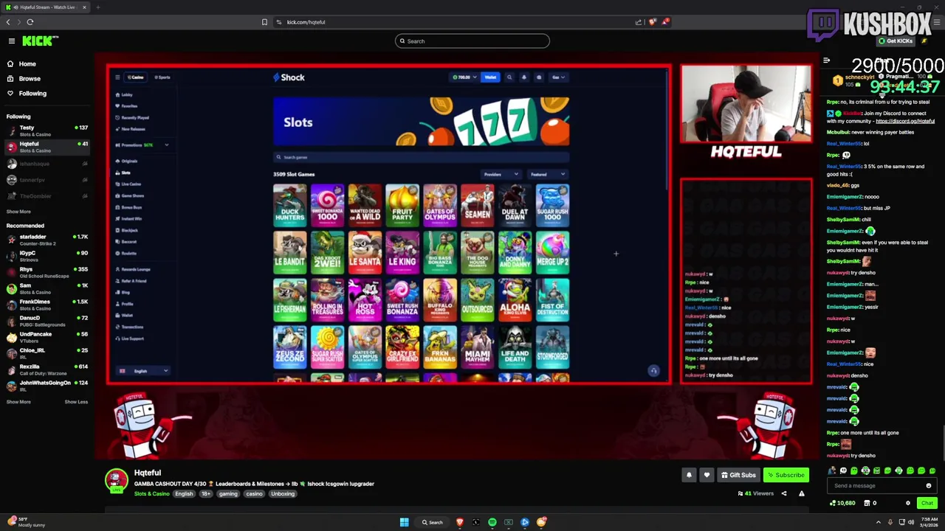Open Brave browser from taskbar
Screen dimensions: 945x531
(x=460, y=522)
